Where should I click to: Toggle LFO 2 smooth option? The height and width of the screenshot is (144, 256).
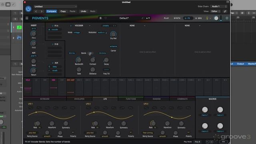105,136
